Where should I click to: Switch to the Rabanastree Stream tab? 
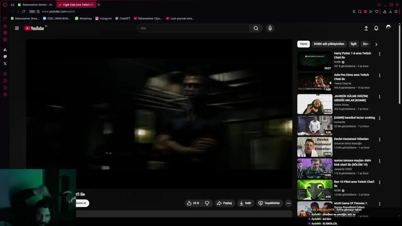[x=36, y=5]
